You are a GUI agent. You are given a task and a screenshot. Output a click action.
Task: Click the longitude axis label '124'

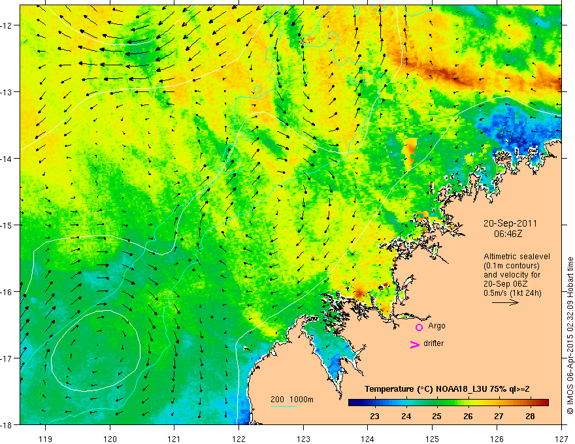point(367,439)
